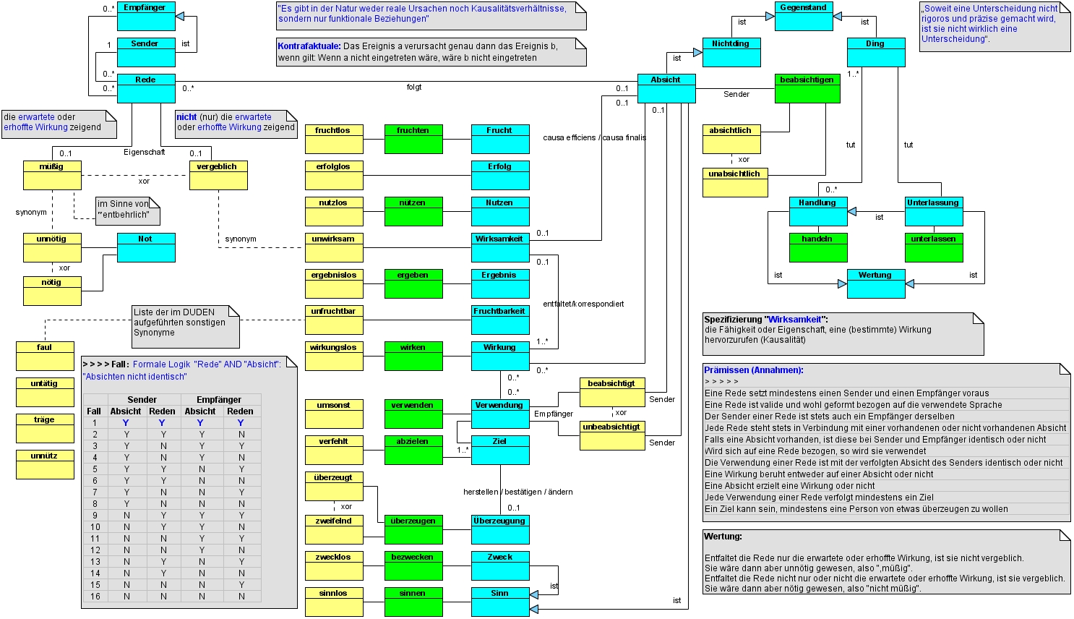This screenshot has height=619, width=1074.
Task: Select the green "bezwecken" box
Action: click(x=413, y=565)
